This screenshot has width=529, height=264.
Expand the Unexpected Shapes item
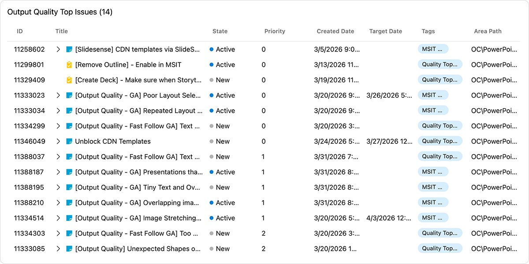click(x=58, y=249)
